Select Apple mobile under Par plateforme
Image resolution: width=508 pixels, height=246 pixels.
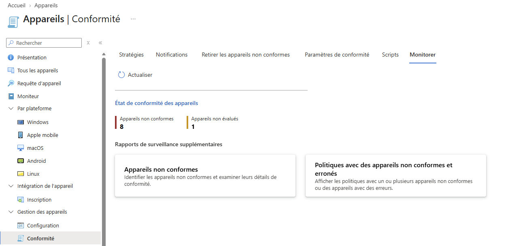click(43, 135)
